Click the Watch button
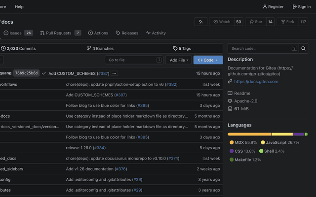316x197 pixels. pyautogui.click(x=222, y=22)
